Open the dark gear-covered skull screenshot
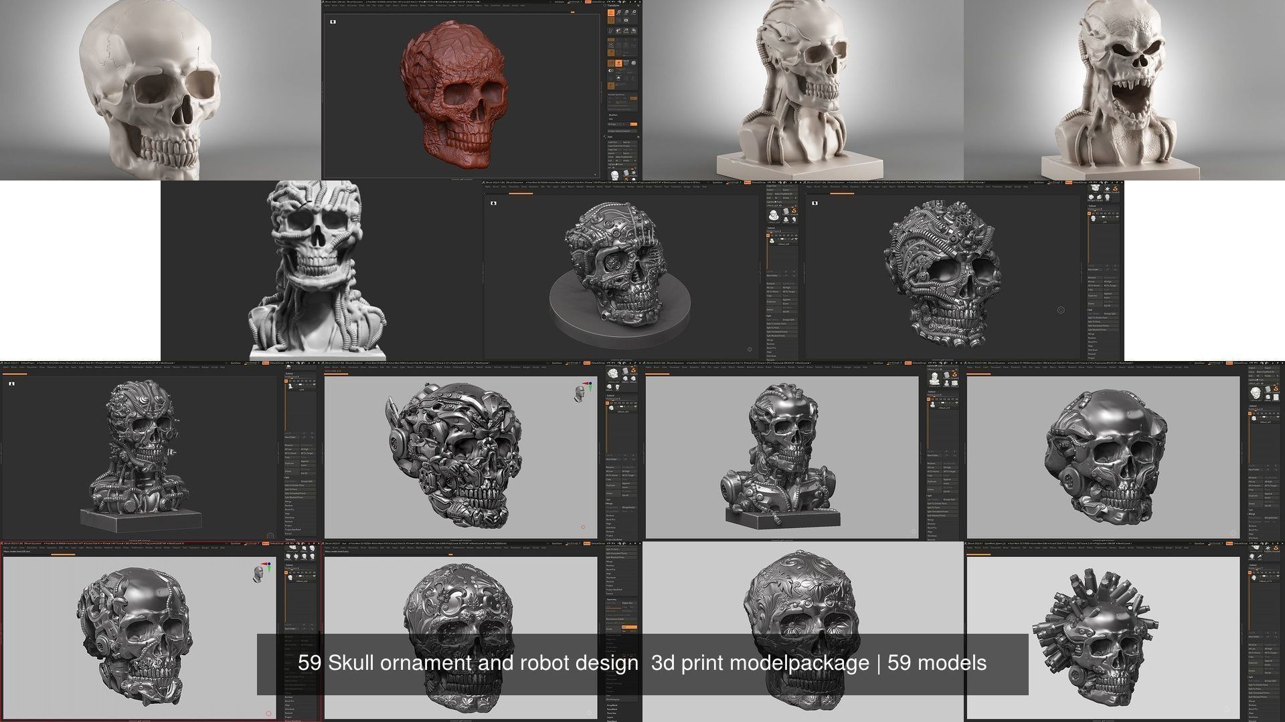This screenshot has width=1285, height=722. pyautogui.click(x=964, y=271)
